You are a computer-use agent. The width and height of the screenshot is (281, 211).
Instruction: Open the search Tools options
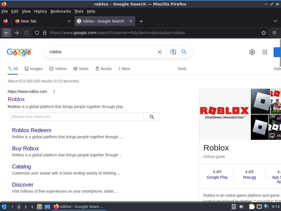(182, 69)
